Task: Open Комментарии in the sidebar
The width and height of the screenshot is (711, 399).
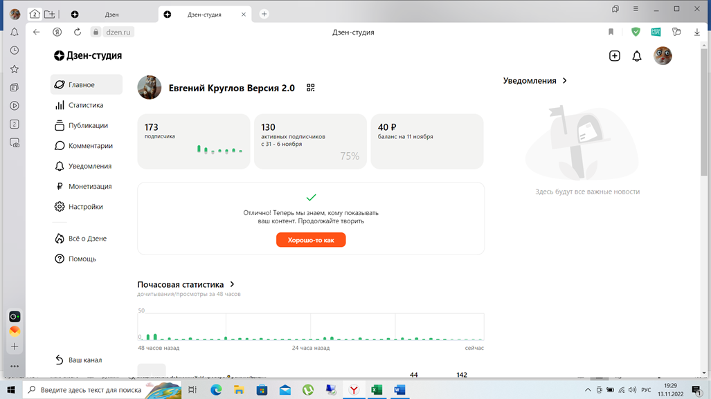Action: [84, 146]
